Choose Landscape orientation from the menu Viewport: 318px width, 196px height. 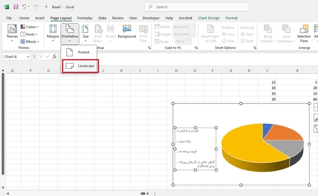coord(80,66)
